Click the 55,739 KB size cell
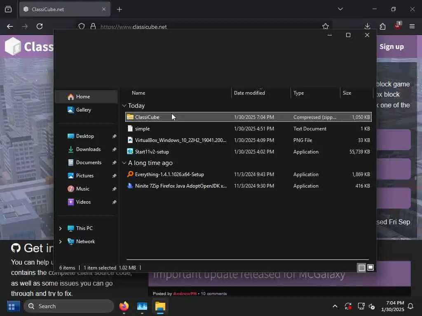422x316 pixels. (x=359, y=152)
